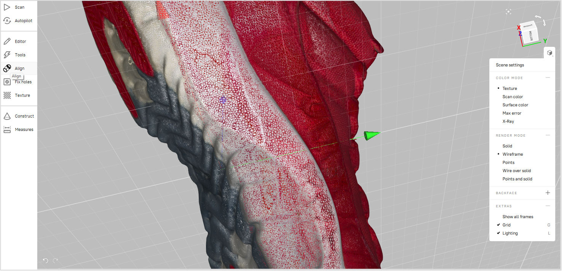Open the Editor pencil tool

click(x=7, y=41)
